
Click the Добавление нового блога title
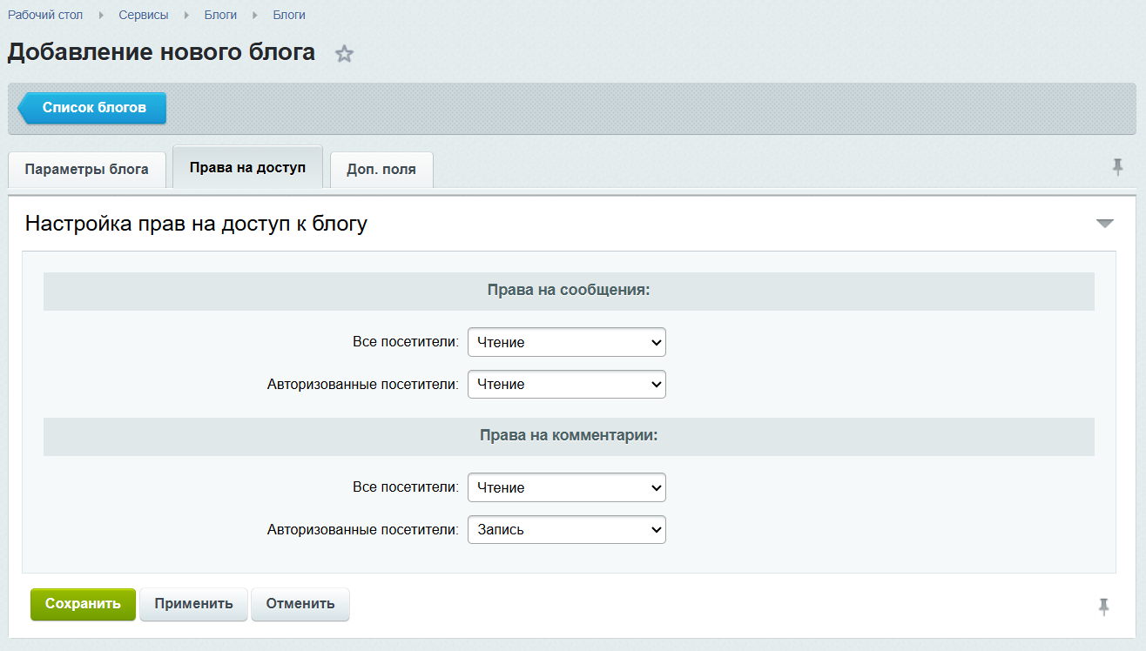pos(161,52)
